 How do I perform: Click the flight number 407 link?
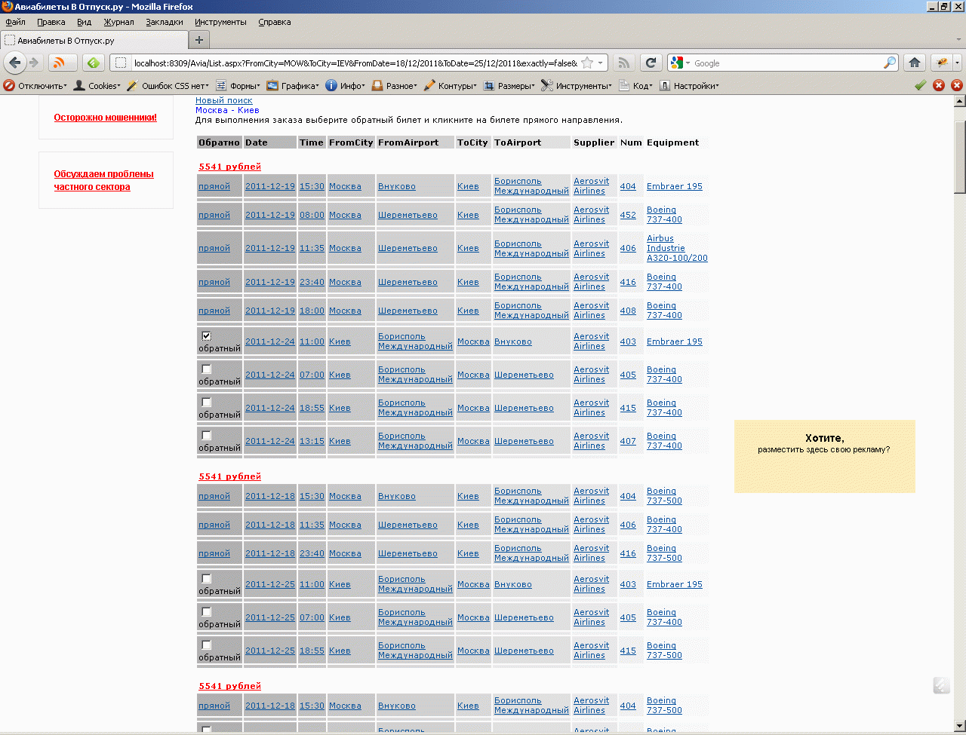[x=628, y=441]
